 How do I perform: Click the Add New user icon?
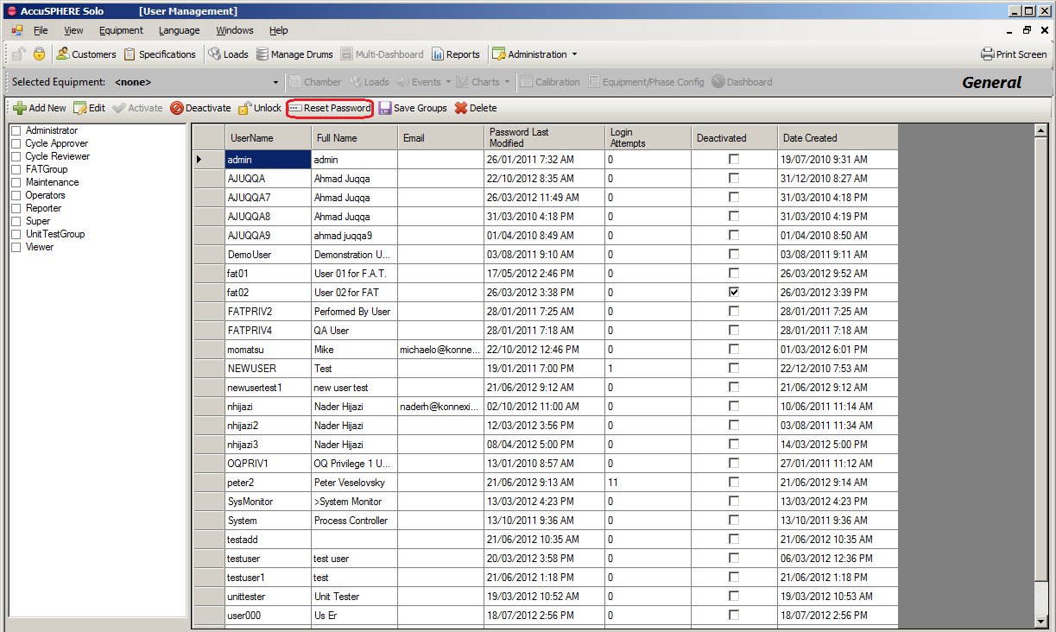[20, 108]
